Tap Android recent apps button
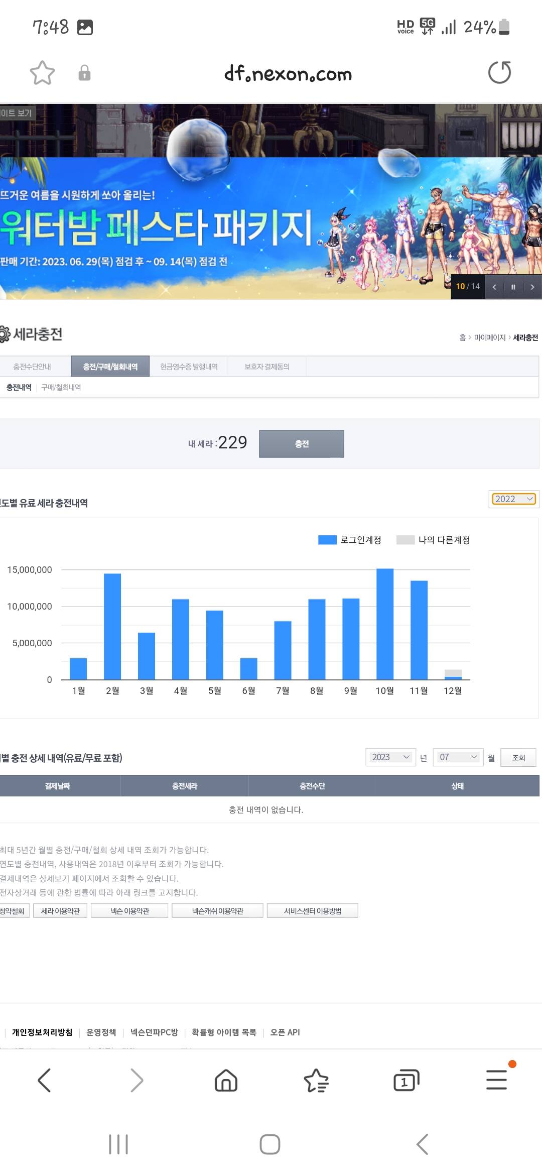Viewport: 542px width, 1175px height. pos(118,1144)
